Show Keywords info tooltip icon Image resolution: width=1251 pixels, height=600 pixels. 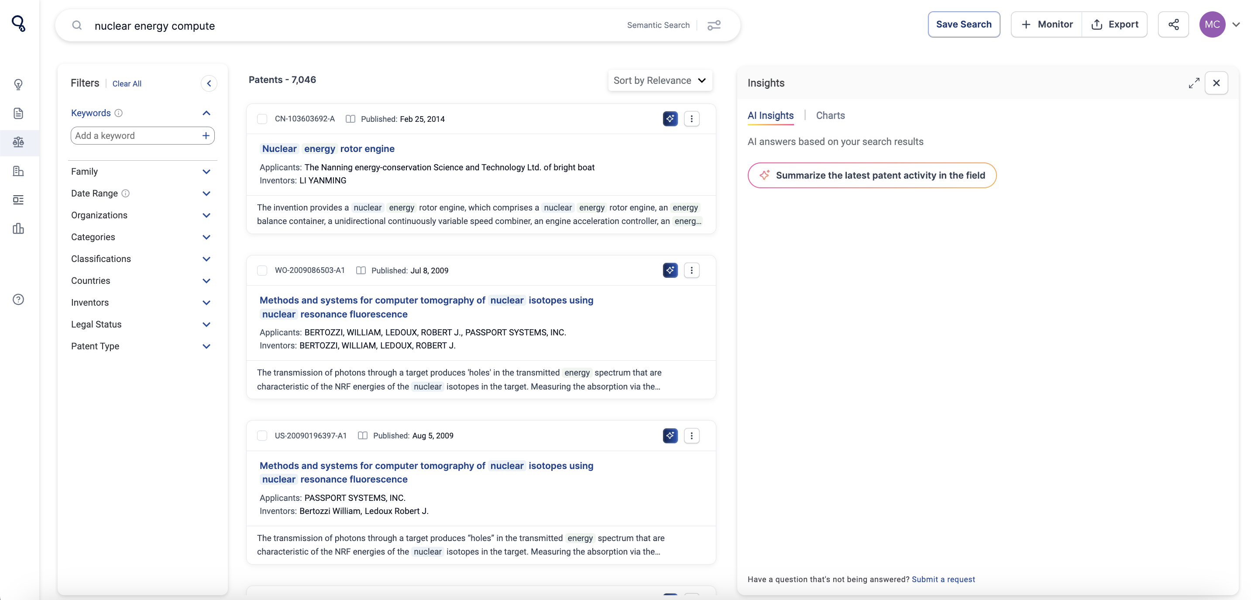(x=118, y=113)
